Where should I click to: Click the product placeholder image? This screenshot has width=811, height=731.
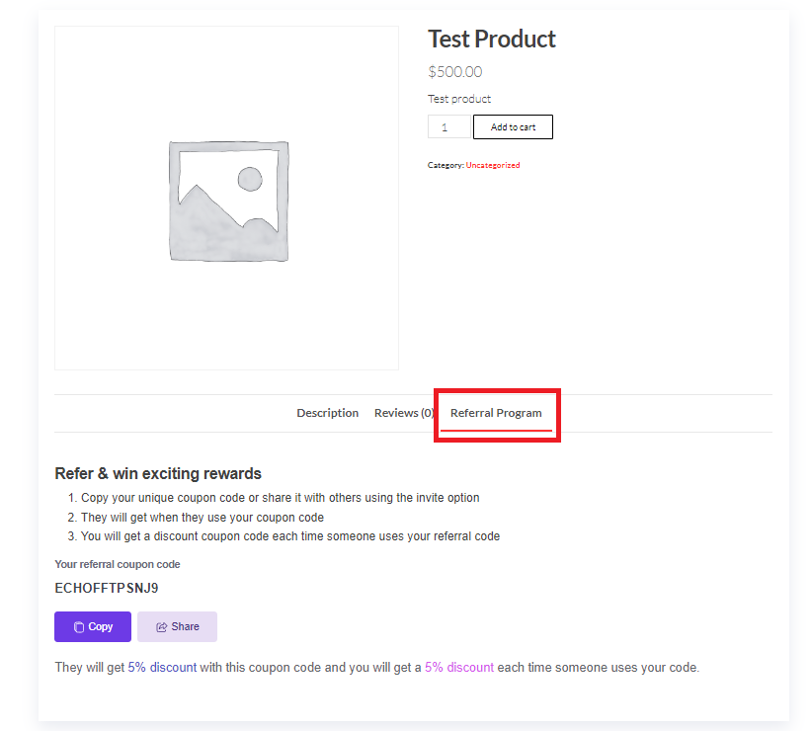(x=227, y=199)
